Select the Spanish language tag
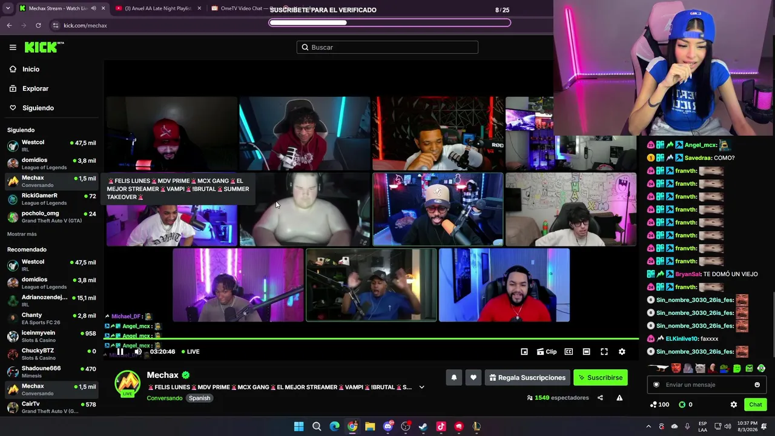 pos(199,398)
